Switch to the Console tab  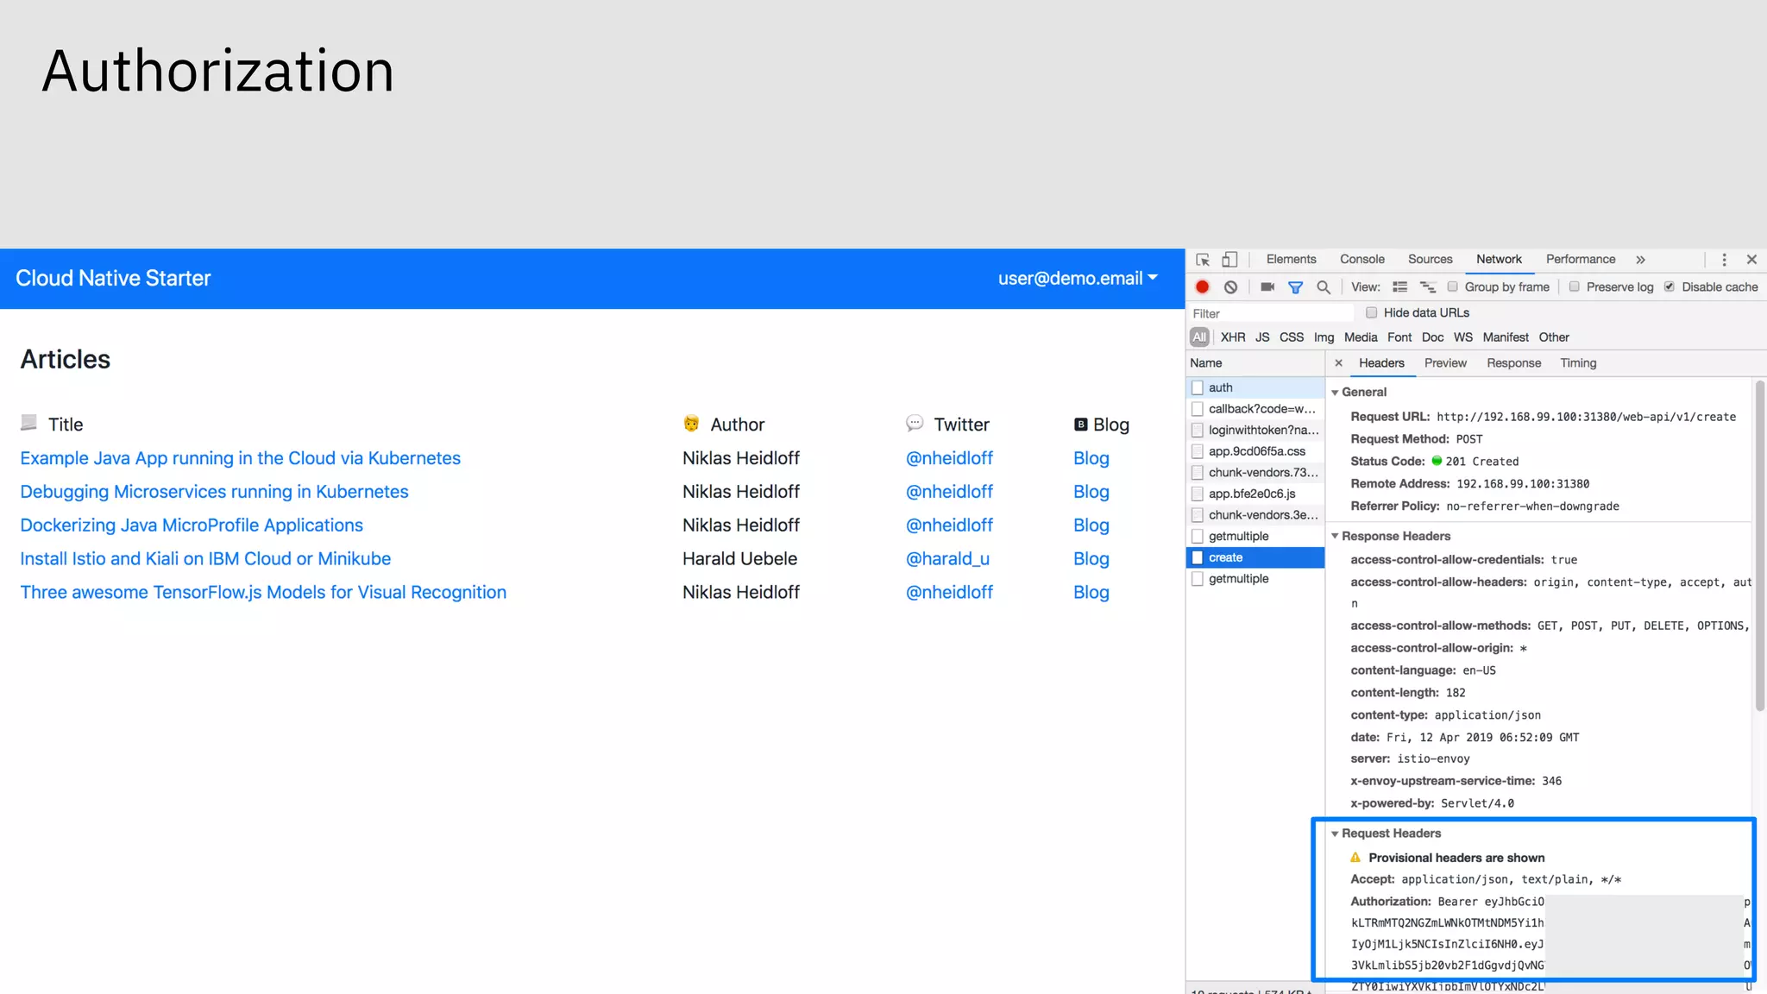[x=1361, y=260]
